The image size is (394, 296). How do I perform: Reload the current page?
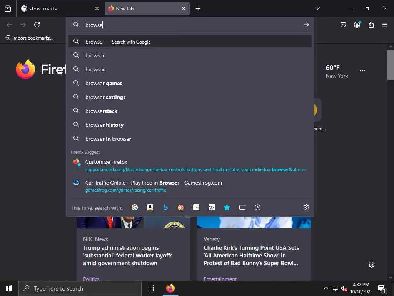37,25
